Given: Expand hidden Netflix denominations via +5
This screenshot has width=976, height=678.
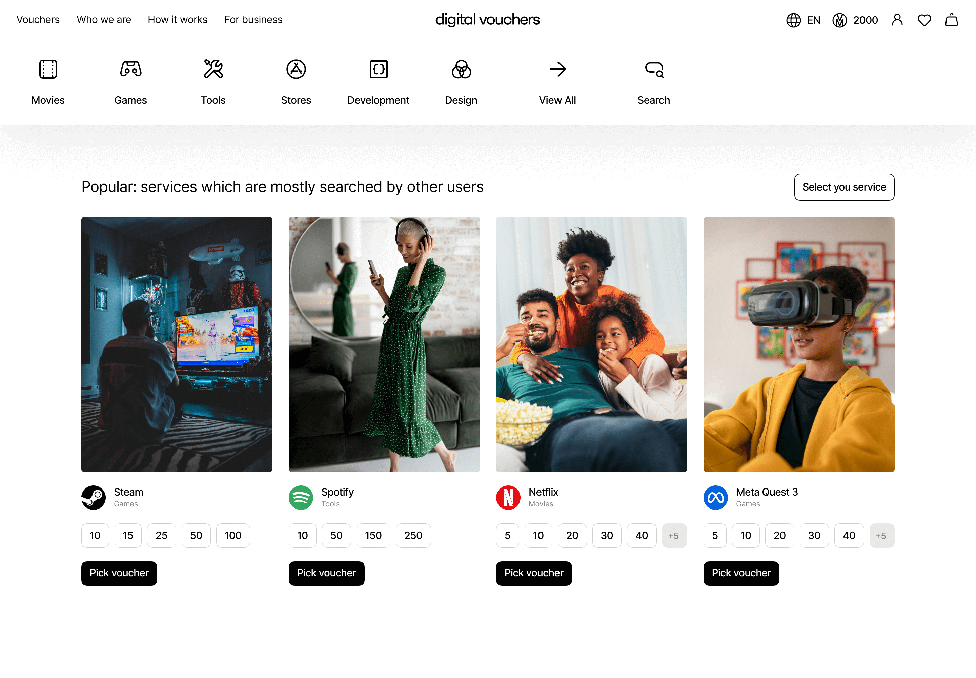Looking at the screenshot, I should click(x=674, y=535).
